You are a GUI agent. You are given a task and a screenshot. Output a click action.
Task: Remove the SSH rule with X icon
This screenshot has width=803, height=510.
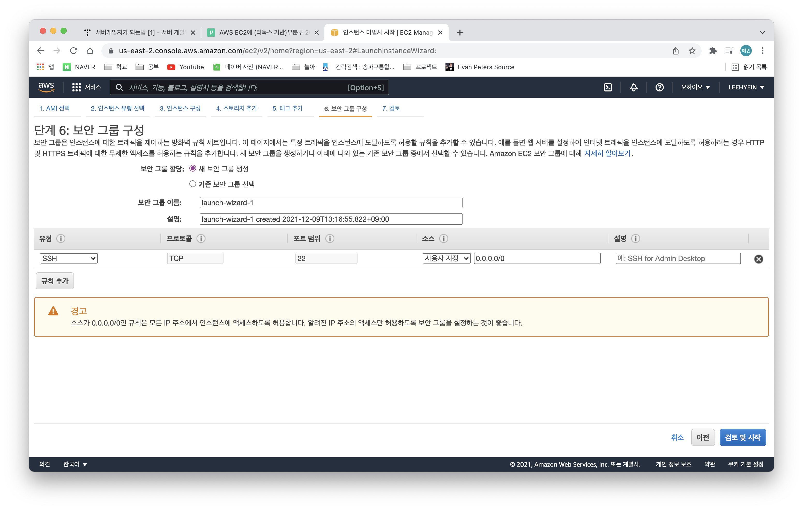click(758, 259)
